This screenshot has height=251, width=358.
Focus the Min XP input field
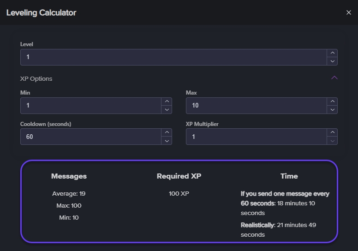pos(90,106)
